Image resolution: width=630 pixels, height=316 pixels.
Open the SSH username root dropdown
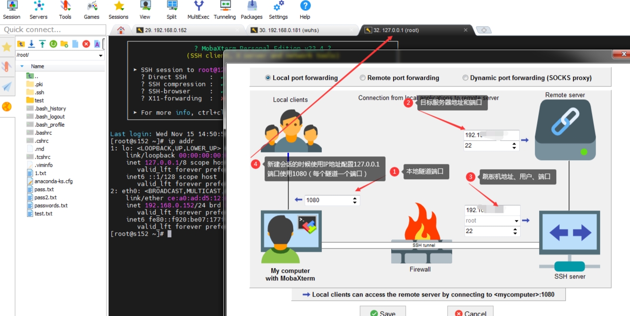516,221
